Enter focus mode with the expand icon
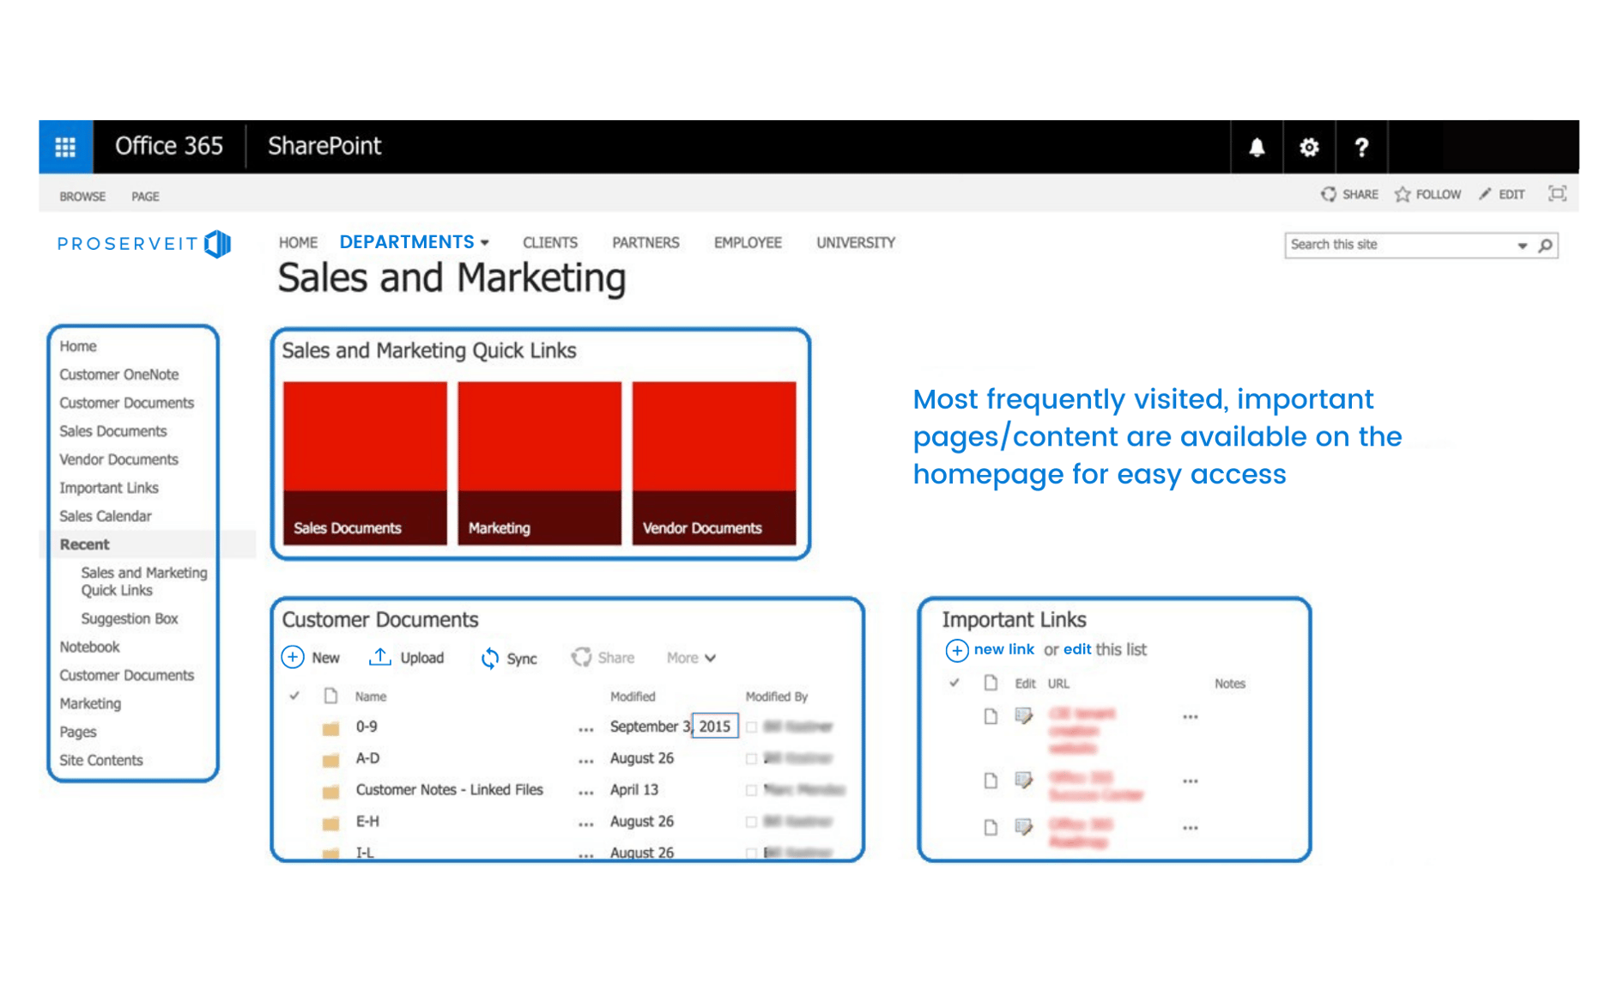 1557,193
